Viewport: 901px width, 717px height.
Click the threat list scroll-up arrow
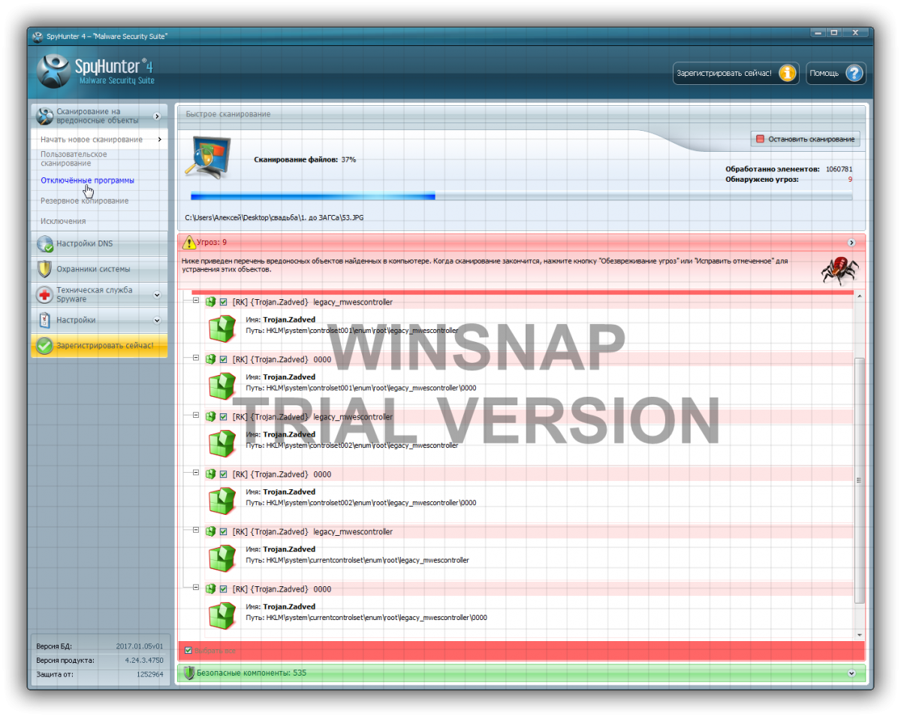(x=860, y=297)
